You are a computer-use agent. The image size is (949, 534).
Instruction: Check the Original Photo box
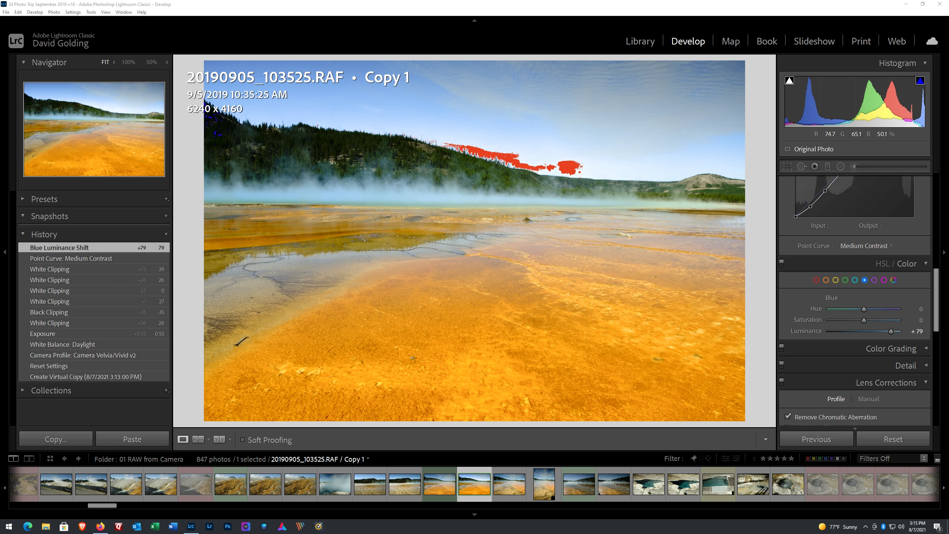(788, 149)
